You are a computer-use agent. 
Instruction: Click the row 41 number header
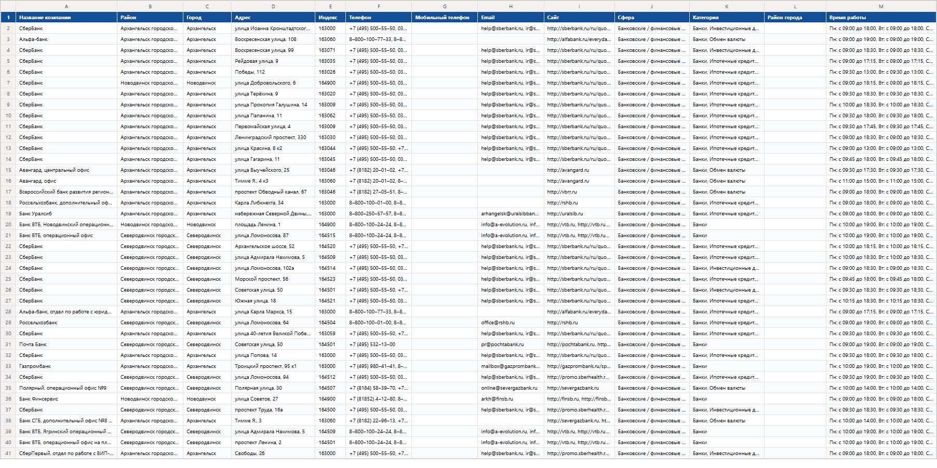8,453
